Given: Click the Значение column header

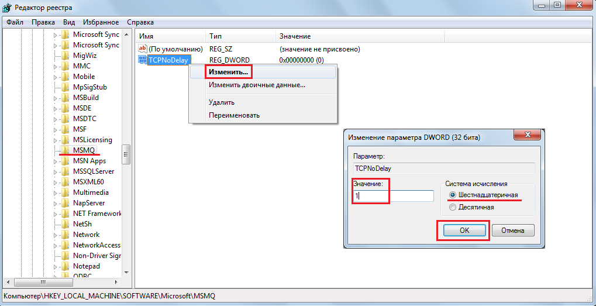Looking at the screenshot, I should 360,36.
